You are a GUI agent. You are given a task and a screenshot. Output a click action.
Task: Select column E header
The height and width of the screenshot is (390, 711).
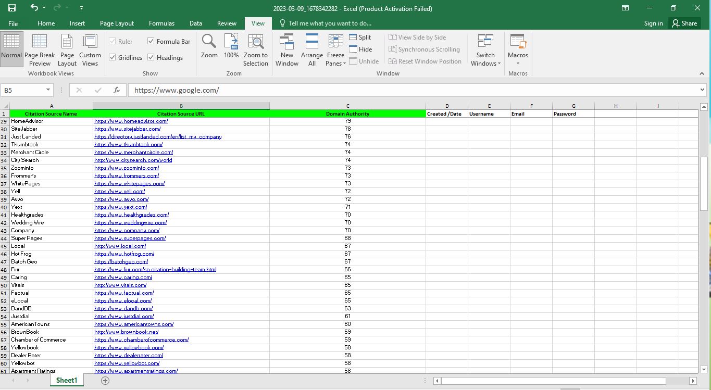(489, 106)
